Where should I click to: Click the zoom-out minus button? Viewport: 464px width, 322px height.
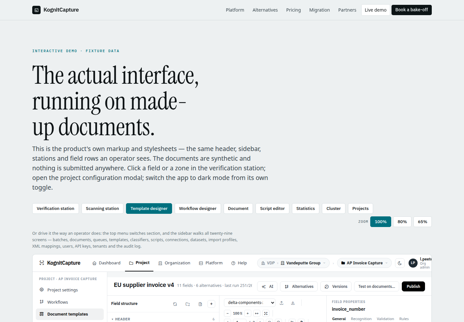(227, 313)
